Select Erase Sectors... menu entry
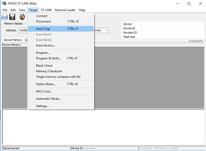206x151 pixels. [x=61, y=45]
